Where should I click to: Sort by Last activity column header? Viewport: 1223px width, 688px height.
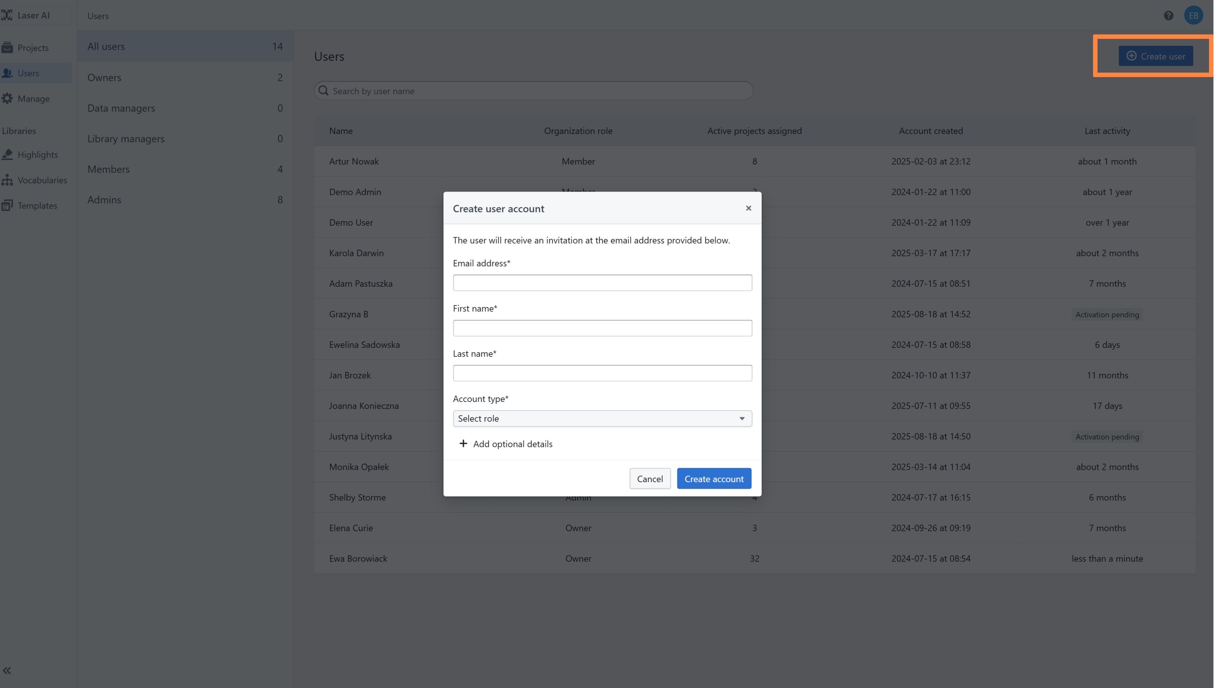1107,131
